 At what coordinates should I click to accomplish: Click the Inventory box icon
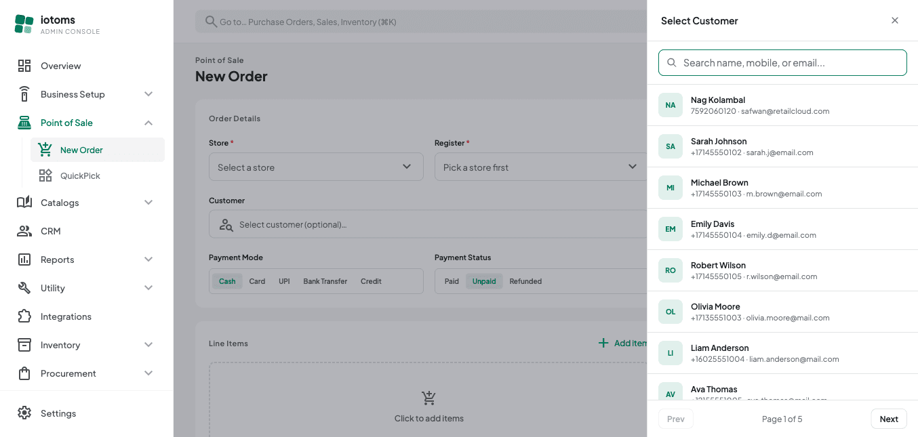click(24, 345)
